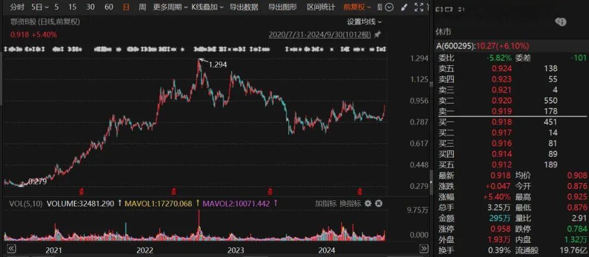Click 导出图形 export chart button
This screenshot has width=589, height=257.
tap(283, 7)
